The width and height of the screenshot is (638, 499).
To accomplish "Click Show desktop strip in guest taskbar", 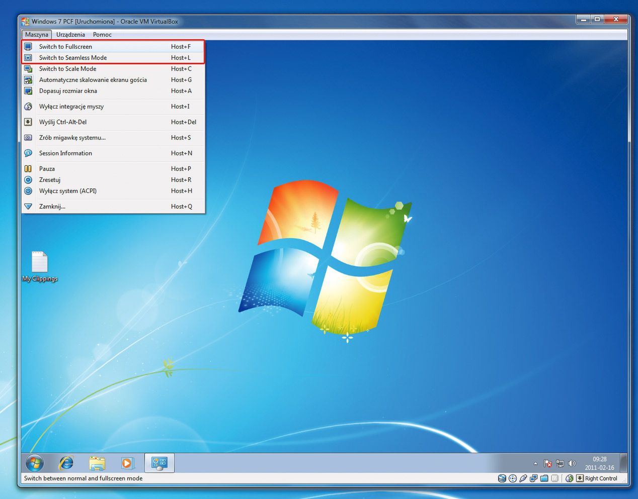I will click(624, 463).
